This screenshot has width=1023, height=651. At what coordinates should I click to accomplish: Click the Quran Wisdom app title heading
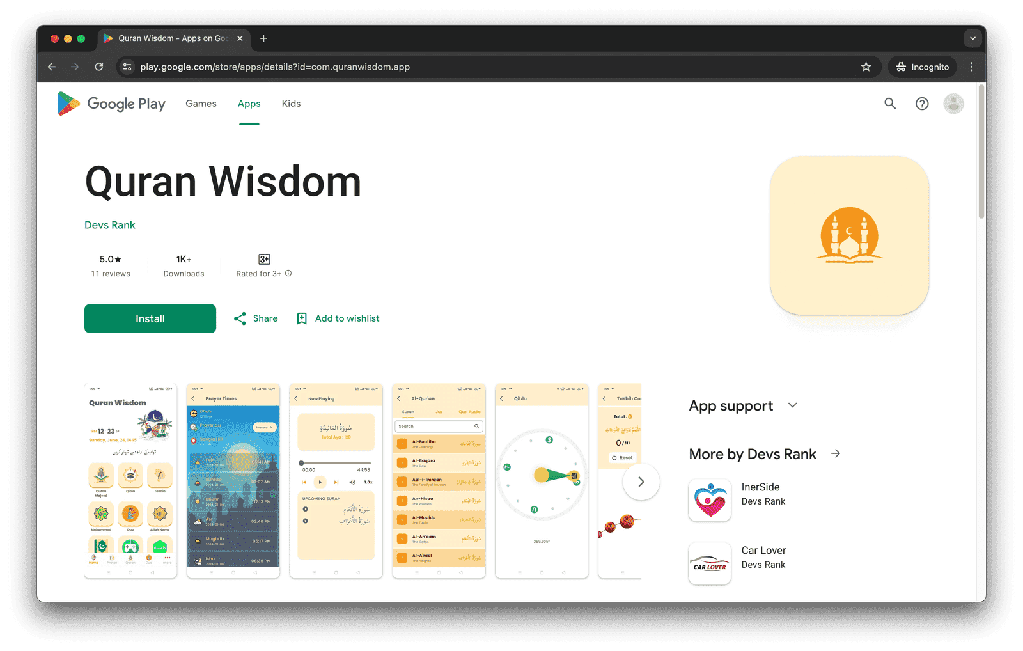click(x=223, y=182)
